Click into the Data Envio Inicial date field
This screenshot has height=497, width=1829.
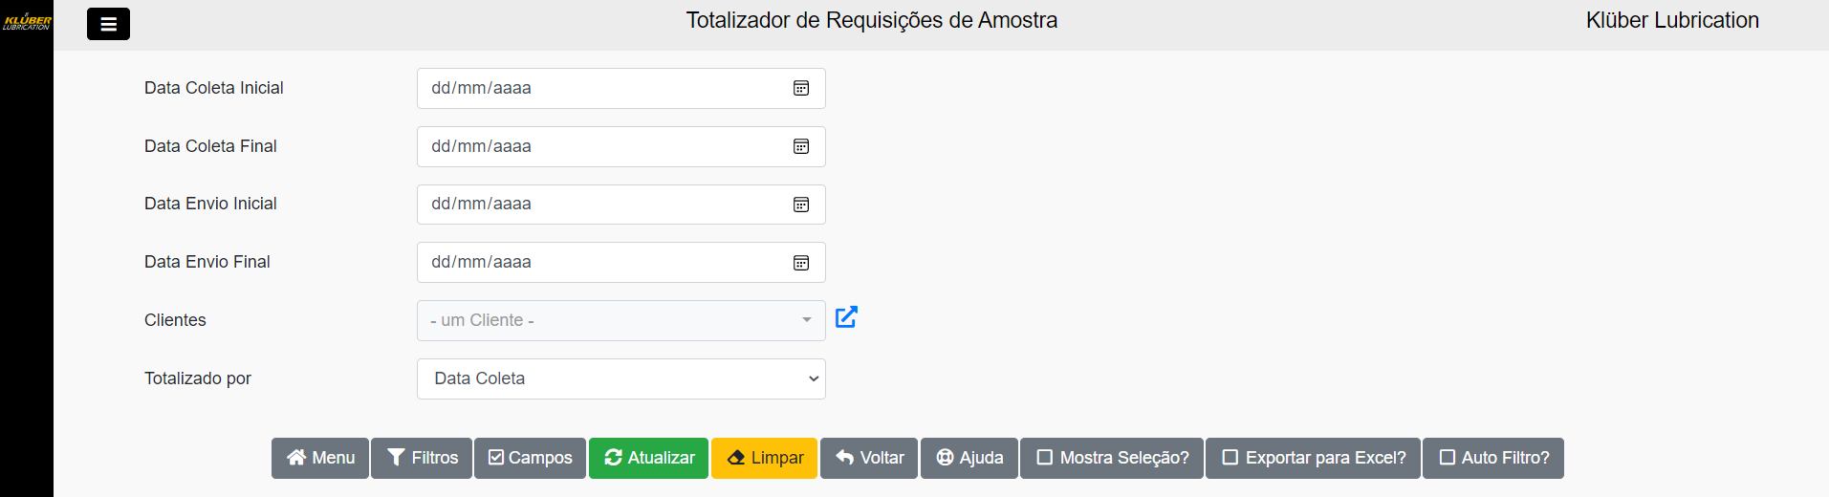point(593,205)
